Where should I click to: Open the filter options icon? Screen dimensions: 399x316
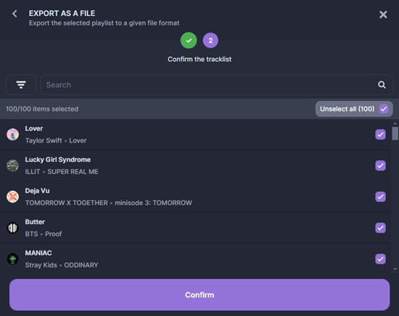click(21, 84)
